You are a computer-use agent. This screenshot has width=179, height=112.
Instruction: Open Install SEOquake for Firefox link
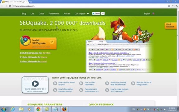coord(35,53)
